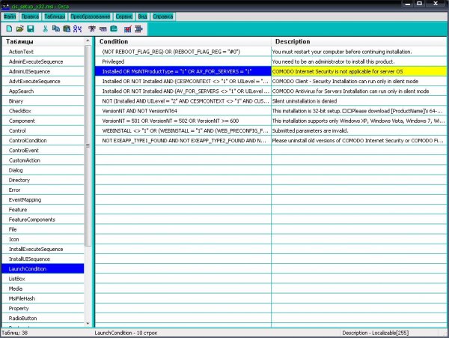Select the FeatureComponents table
449x338 pixels.
pyautogui.click(x=43, y=220)
